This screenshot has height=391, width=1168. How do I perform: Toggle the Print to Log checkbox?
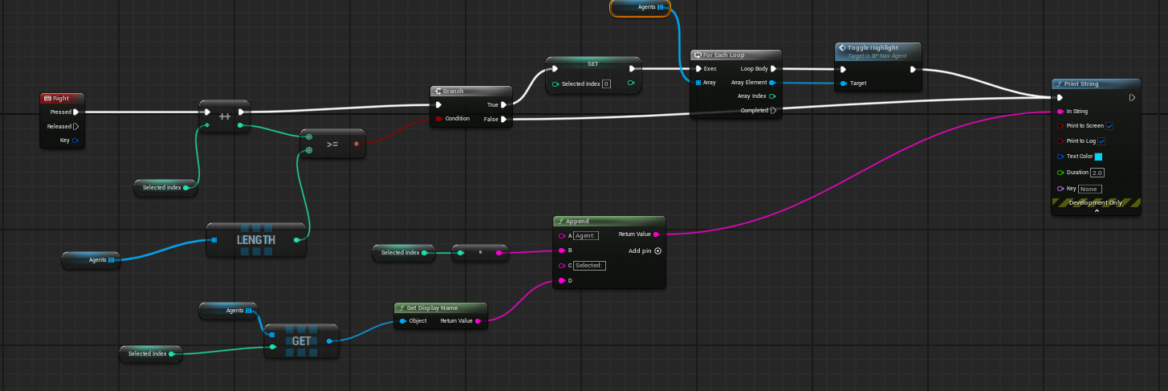1101,141
